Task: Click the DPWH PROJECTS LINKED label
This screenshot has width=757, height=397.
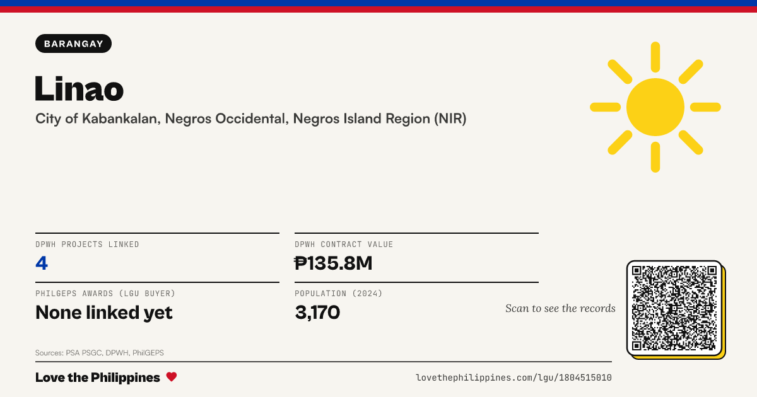Action: [87, 245]
